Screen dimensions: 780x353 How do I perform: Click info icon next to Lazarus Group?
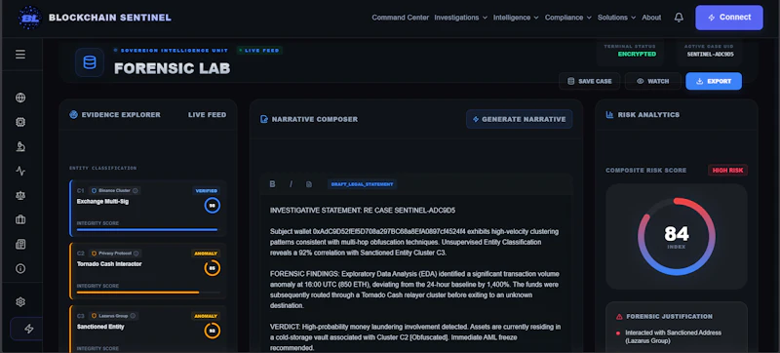[133, 316]
